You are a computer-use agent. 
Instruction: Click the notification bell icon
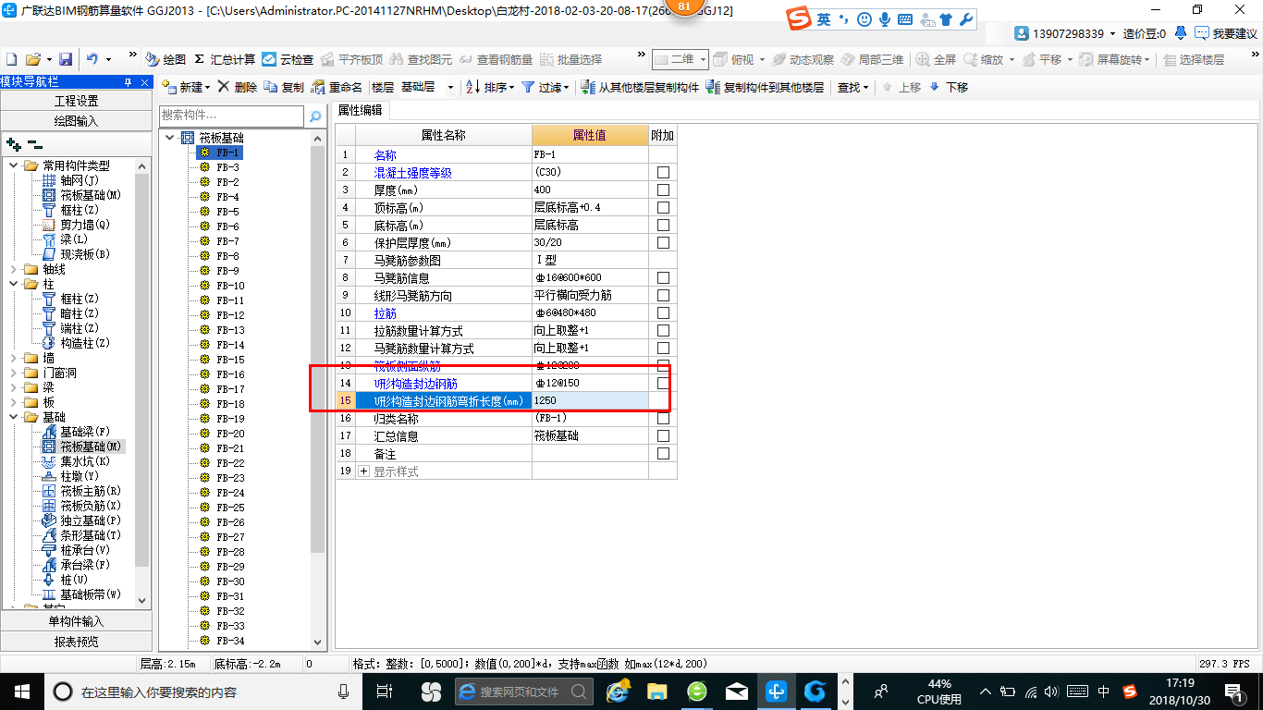coord(1182,33)
